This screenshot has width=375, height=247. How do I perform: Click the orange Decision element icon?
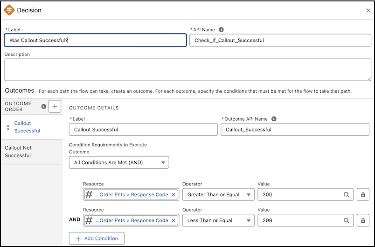click(9, 10)
